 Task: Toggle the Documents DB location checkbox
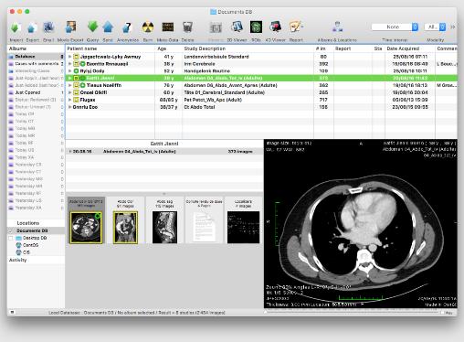[x=11, y=230]
